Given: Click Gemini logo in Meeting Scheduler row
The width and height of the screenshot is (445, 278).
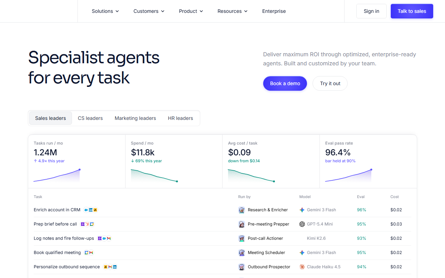Looking at the screenshot, I should coord(302,253).
